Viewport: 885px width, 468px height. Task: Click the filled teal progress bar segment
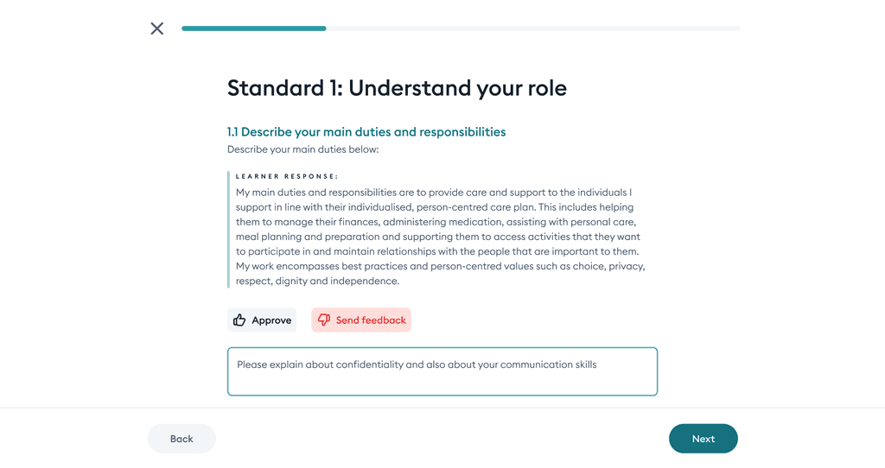254,28
